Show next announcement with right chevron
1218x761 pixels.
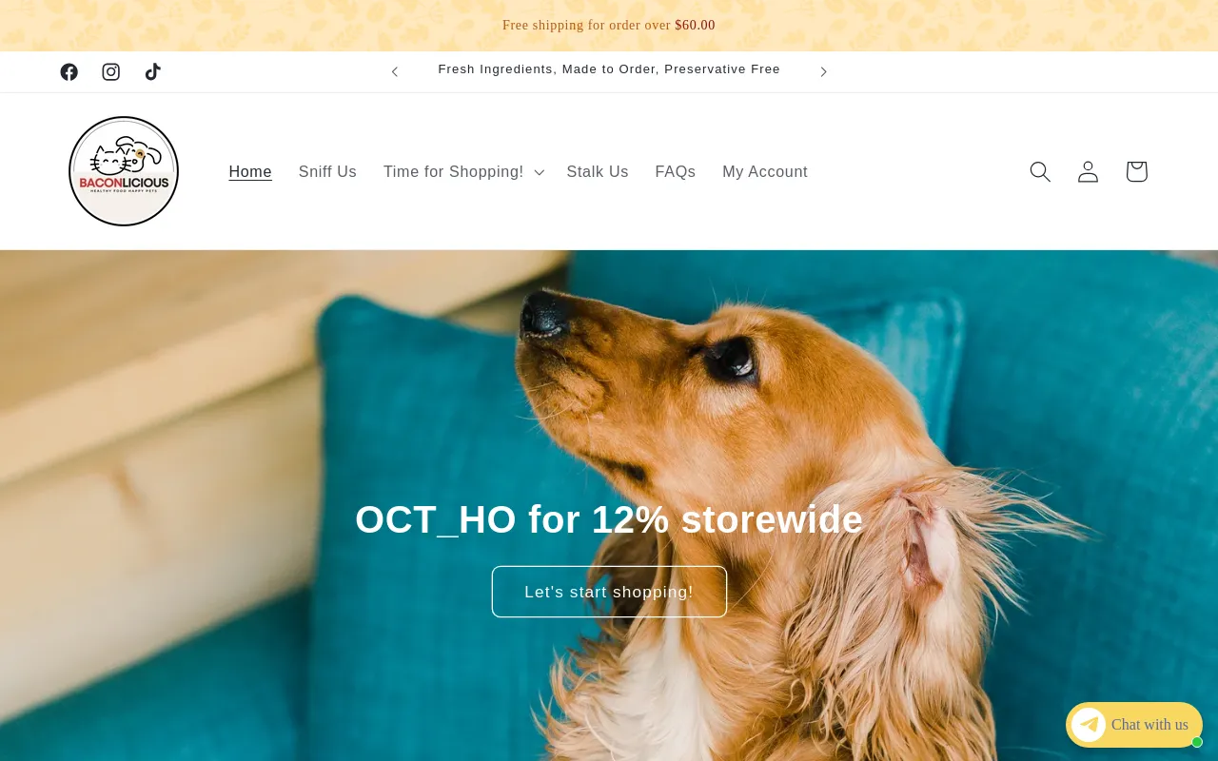coord(823,71)
